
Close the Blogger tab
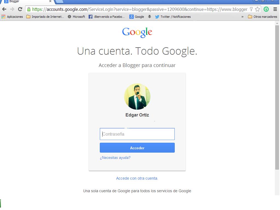tap(50, 1)
